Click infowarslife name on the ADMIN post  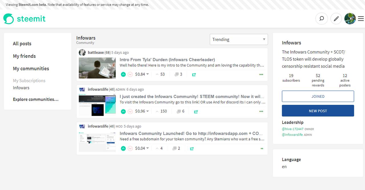pyautogui.click(x=98, y=89)
